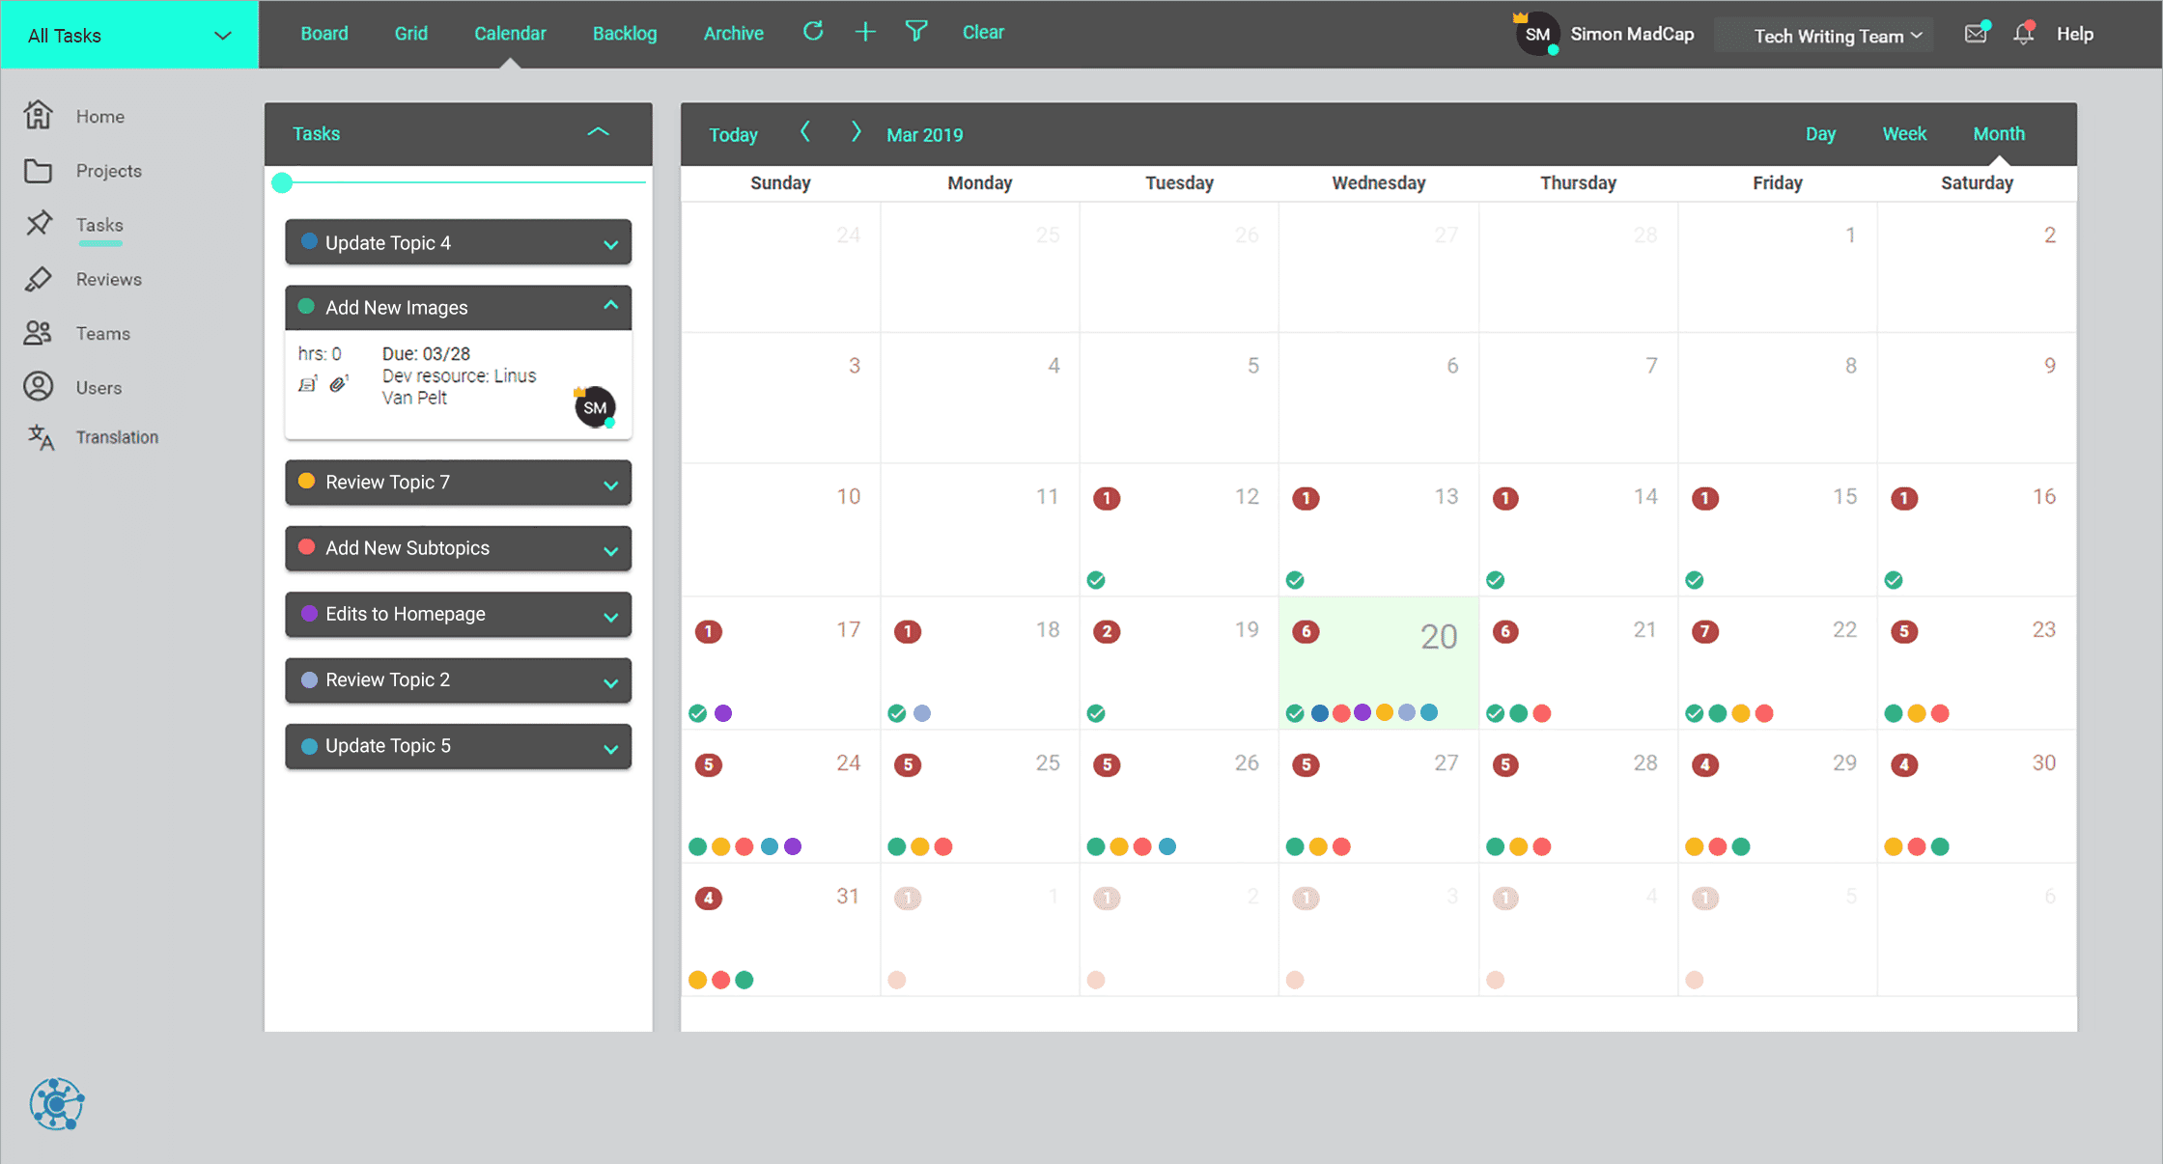Click the Due: 03/28 text on the task card
The width and height of the screenshot is (2163, 1164).
(x=426, y=353)
